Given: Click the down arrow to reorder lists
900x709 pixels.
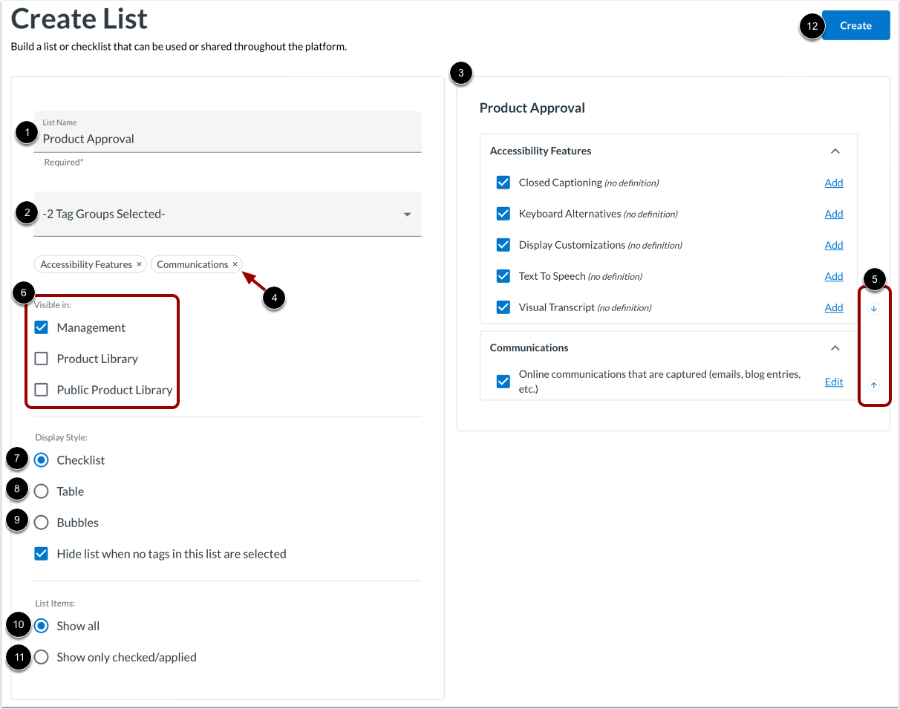Looking at the screenshot, I should [873, 308].
